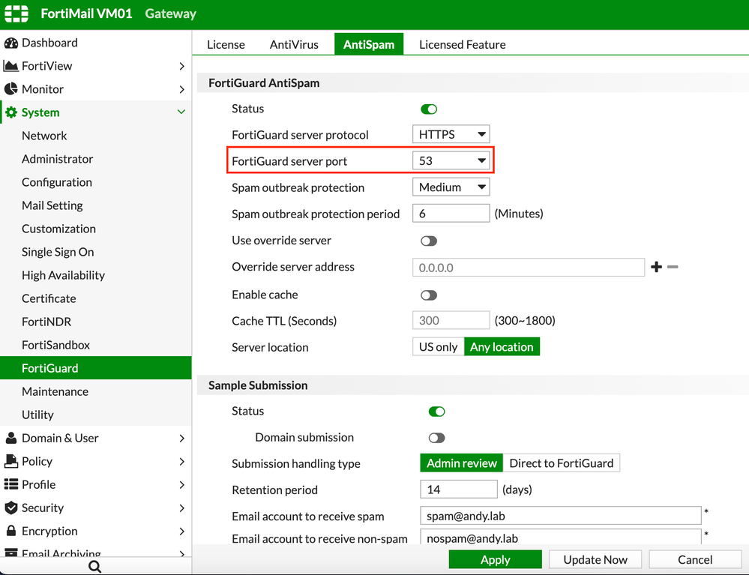Image resolution: width=749 pixels, height=575 pixels.
Task: Open the Licensed Feature tab
Action: click(x=463, y=44)
